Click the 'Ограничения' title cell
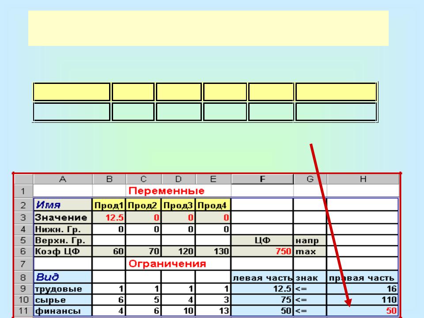424x318 pixels. pyautogui.click(x=167, y=264)
